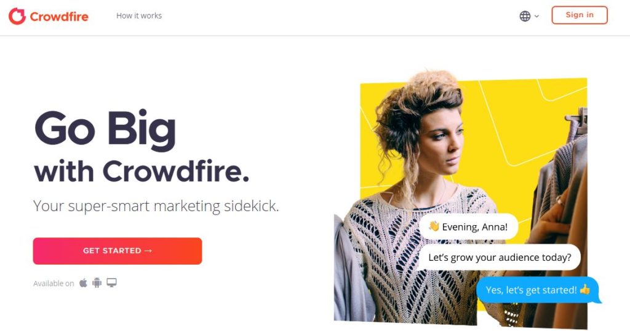The height and width of the screenshot is (331, 630).
Task: Click the waving hand emoji
Action: tap(434, 226)
